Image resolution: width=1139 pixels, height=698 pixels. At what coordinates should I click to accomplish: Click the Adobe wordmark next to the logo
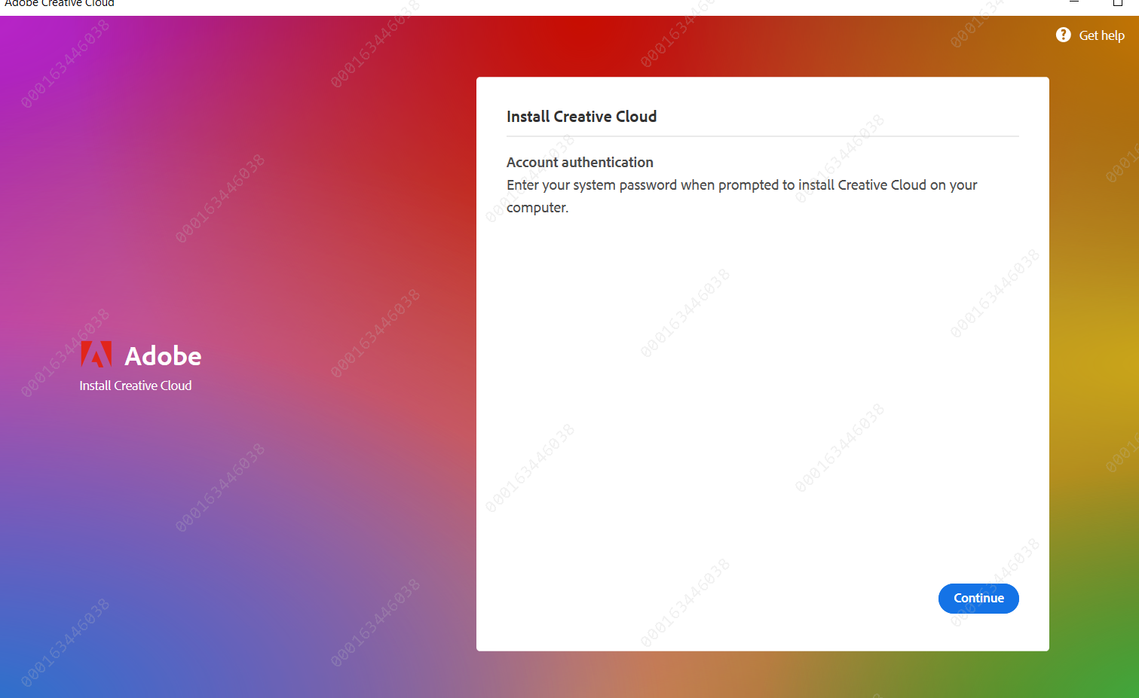(x=163, y=355)
